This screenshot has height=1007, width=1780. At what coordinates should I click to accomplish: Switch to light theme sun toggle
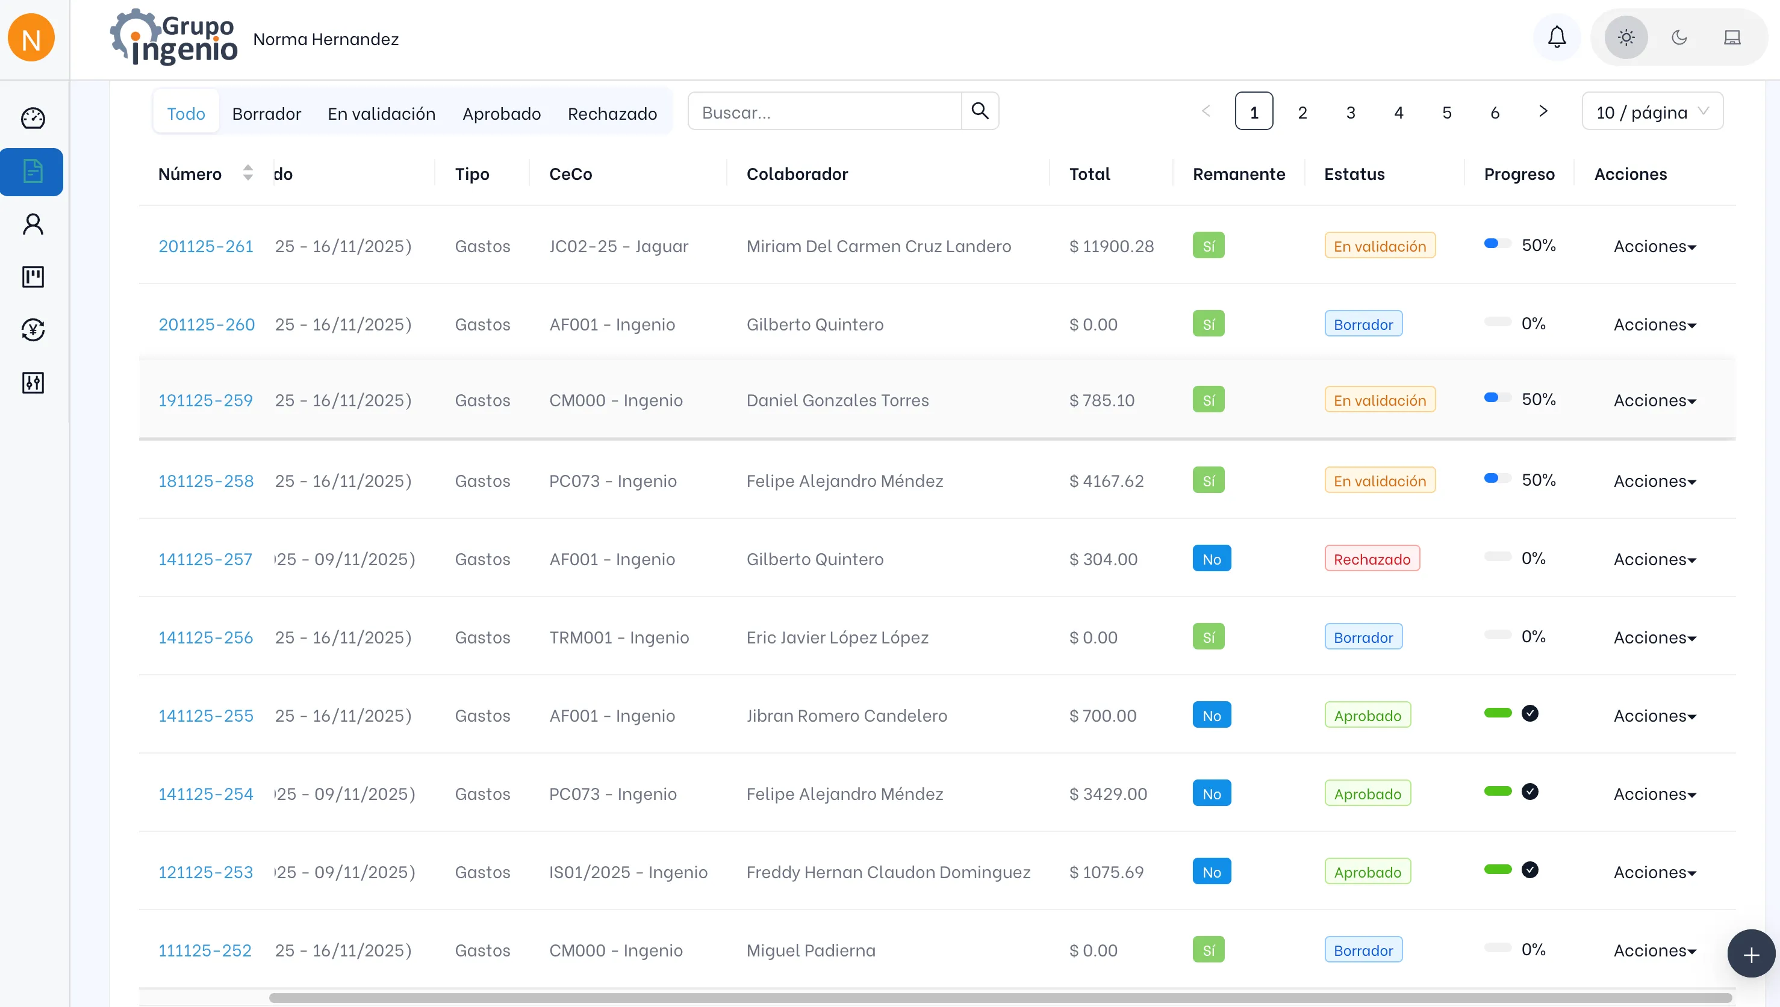point(1626,37)
